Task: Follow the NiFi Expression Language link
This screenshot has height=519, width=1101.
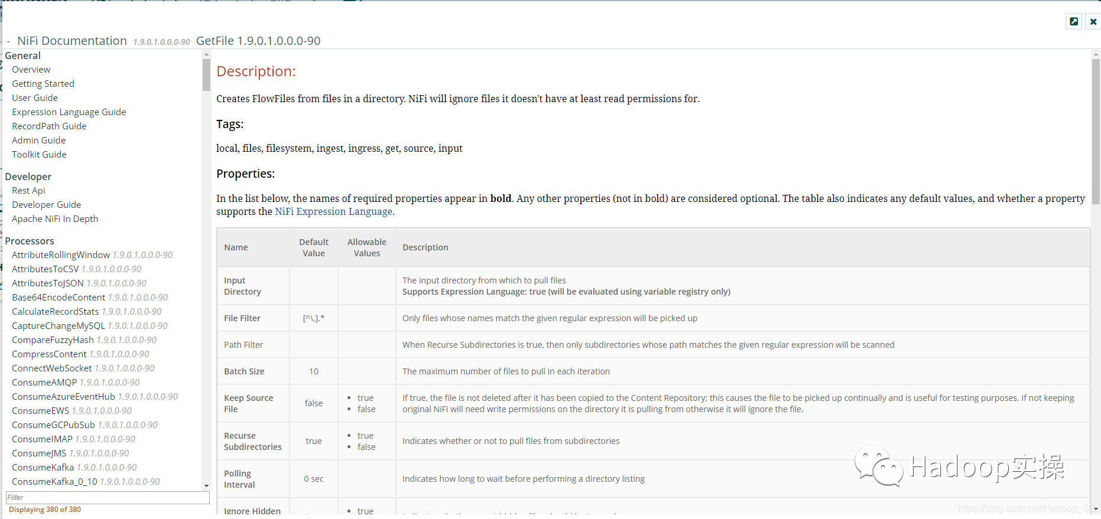Action: (x=334, y=211)
